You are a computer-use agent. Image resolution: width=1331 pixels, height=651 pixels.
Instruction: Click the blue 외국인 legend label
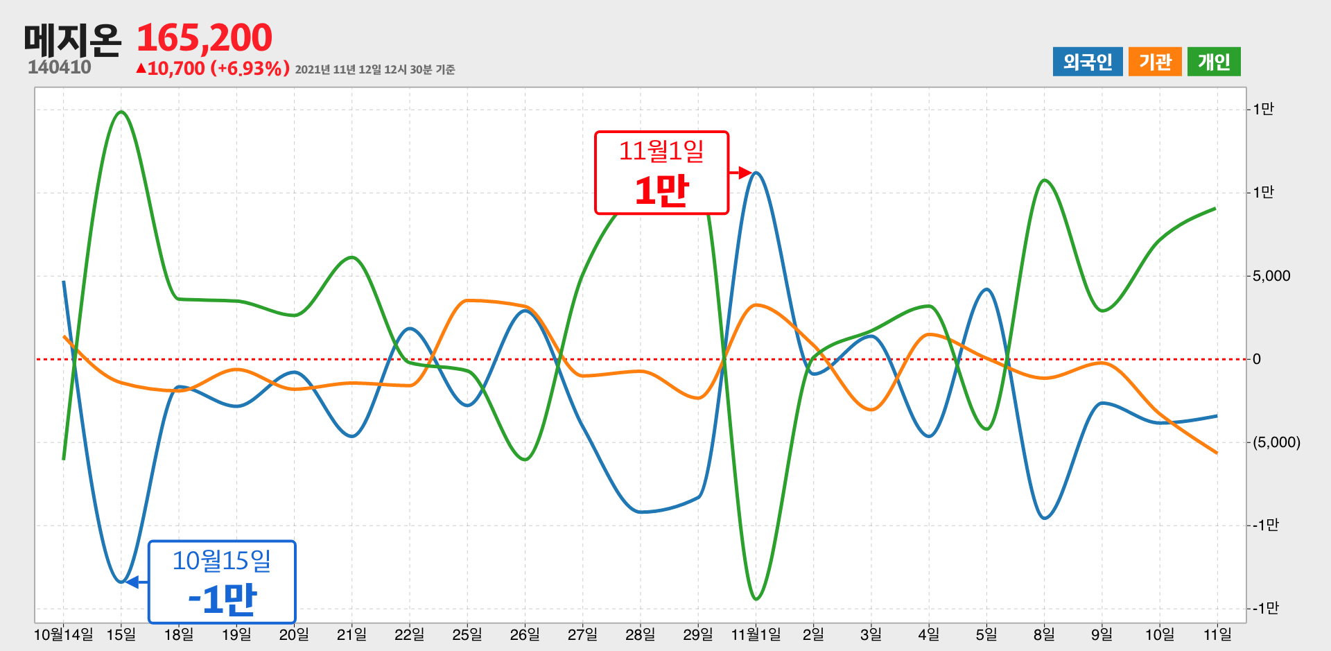pos(1087,62)
